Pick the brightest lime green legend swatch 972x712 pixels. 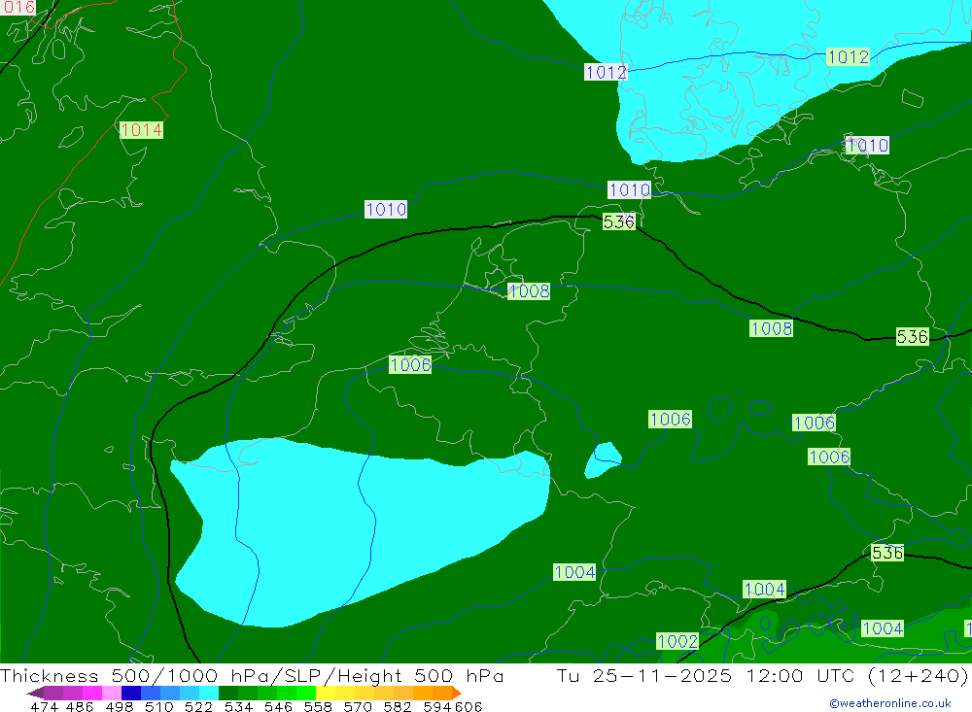click(x=306, y=693)
